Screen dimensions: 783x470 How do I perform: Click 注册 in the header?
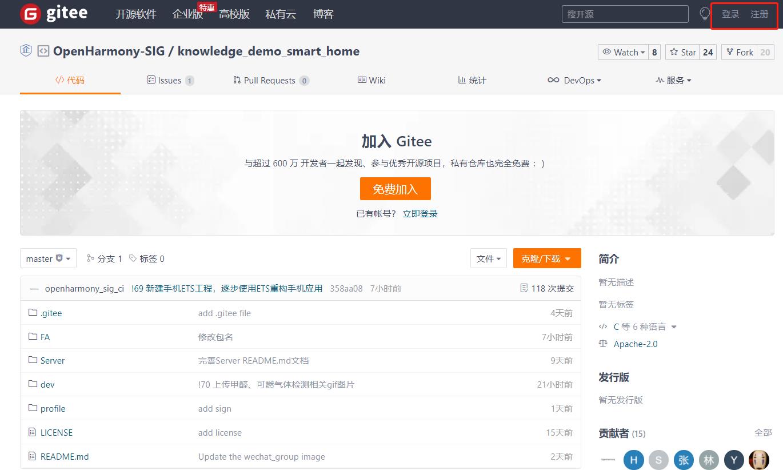760,14
